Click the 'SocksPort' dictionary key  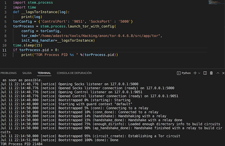(100, 22)
